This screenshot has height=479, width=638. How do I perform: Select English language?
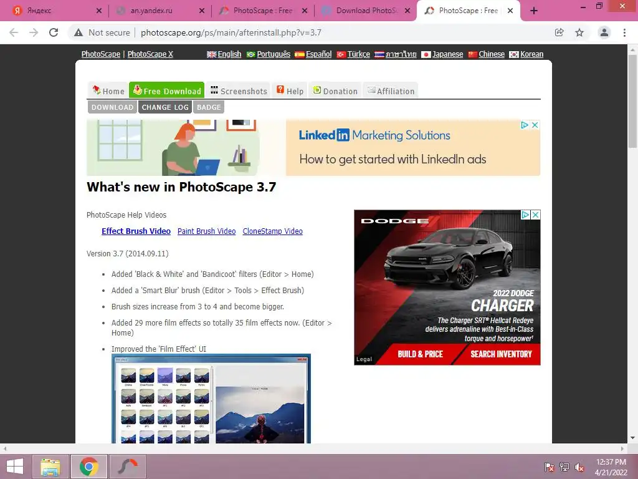coord(224,54)
